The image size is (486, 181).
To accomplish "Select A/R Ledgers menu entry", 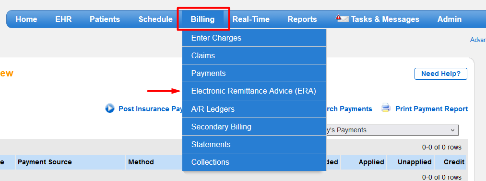I will pos(254,109).
